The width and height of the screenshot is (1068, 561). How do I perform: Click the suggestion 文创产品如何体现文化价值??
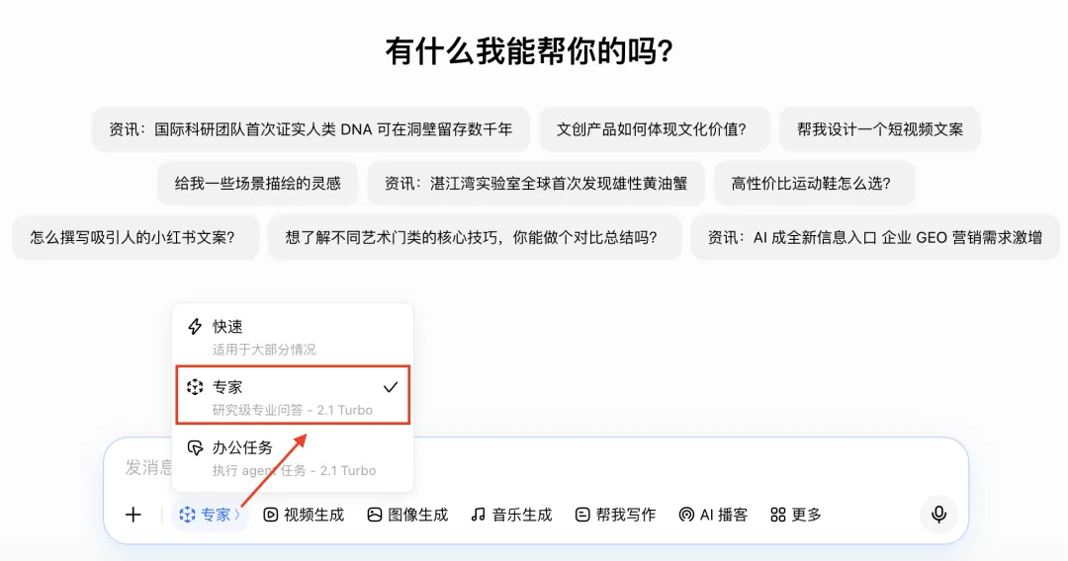tap(655, 129)
